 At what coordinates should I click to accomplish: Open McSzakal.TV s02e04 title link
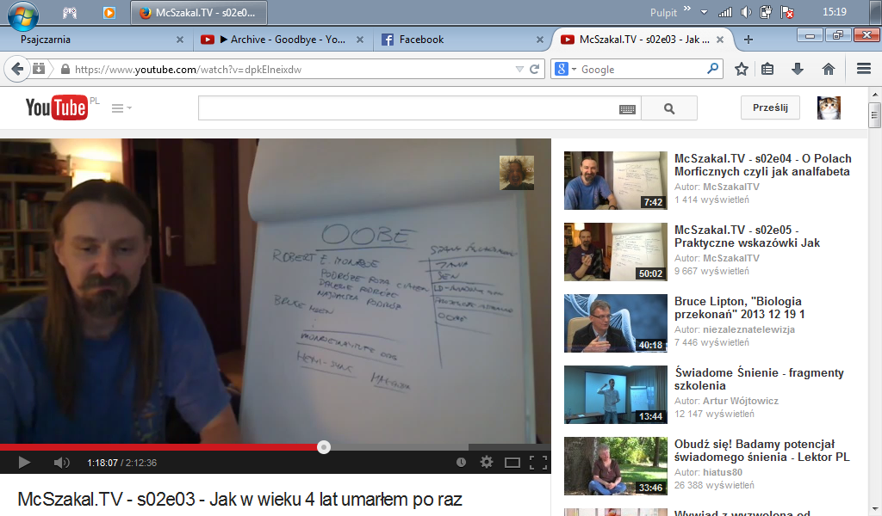[x=763, y=165]
